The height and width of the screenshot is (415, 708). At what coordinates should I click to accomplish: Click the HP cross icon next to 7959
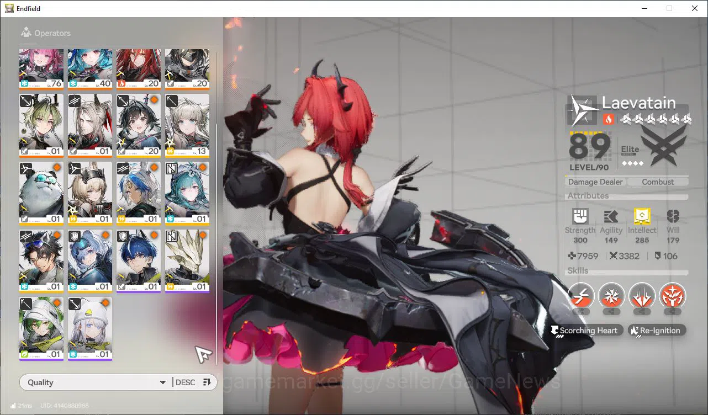coord(572,256)
